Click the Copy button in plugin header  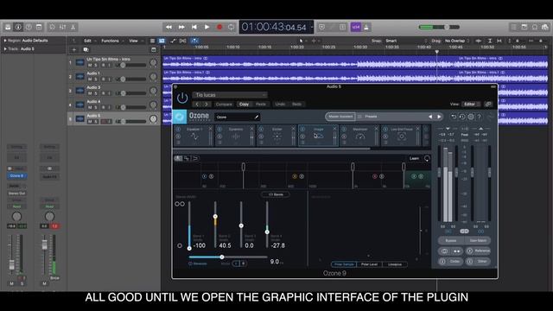(244, 105)
